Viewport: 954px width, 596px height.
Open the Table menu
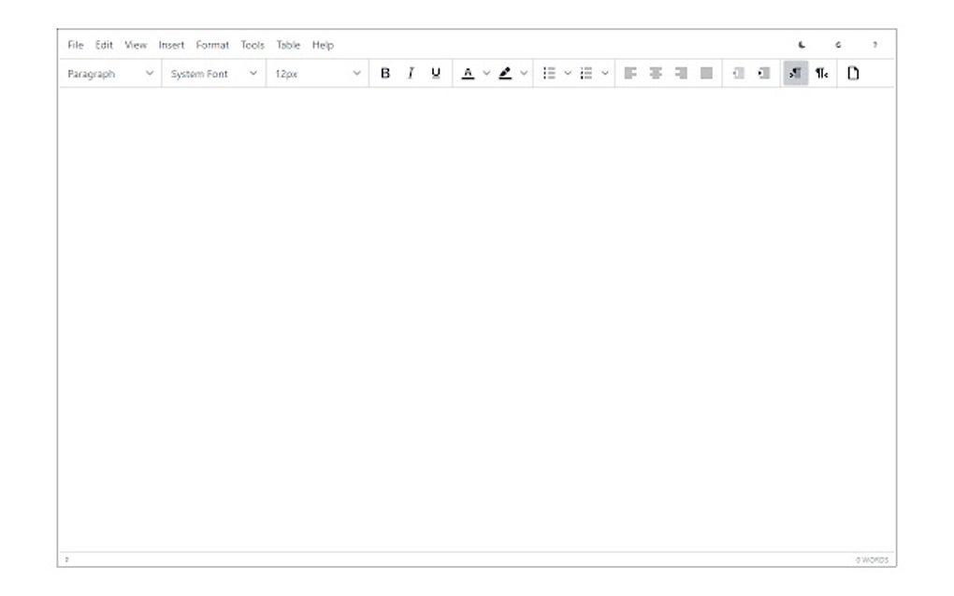click(x=288, y=44)
